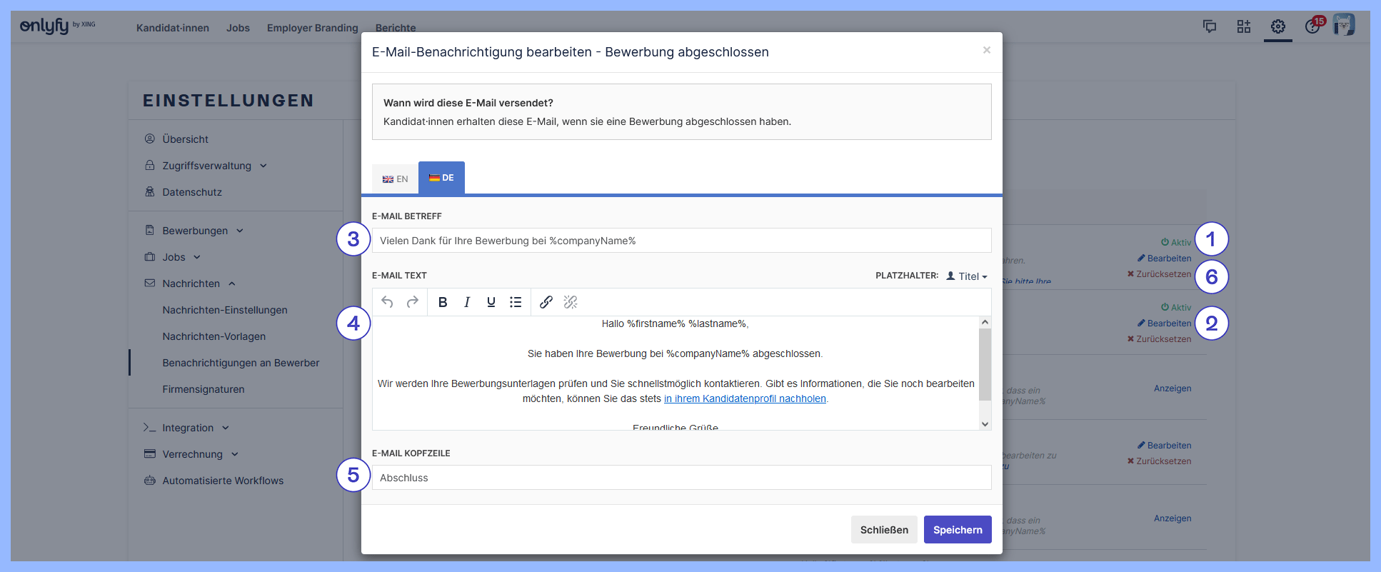Click the Speichern button
The width and height of the screenshot is (1381, 572).
pos(957,530)
